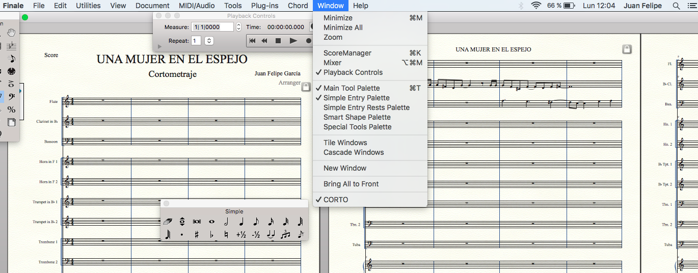Toggle Playback Controls in Window menu
The image size is (698, 273).
coord(353,72)
